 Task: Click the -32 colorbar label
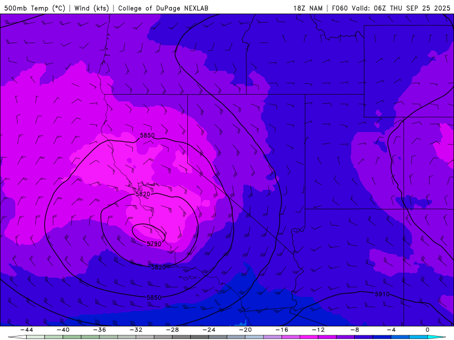136,330
